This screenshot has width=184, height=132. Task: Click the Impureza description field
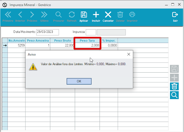tap(111, 32)
